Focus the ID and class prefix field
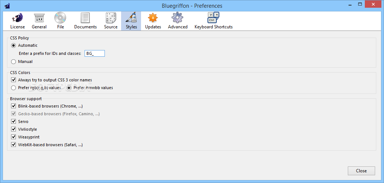Image resolution: width=384 pixels, height=183 pixels. (95, 53)
